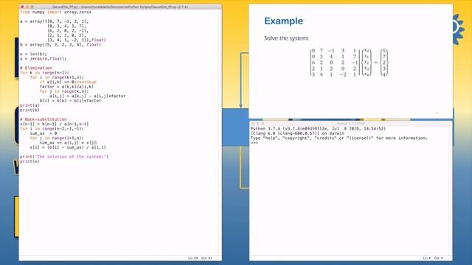
Task: Click the 'for k in range(n-1):' line
Action: (x=44, y=72)
